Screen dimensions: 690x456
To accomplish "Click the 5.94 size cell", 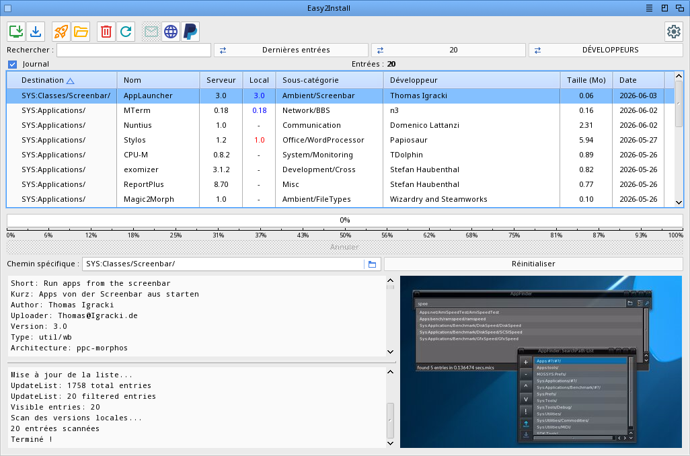I will coord(586,140).
